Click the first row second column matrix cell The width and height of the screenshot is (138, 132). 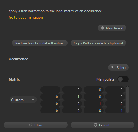pos(72,90)
